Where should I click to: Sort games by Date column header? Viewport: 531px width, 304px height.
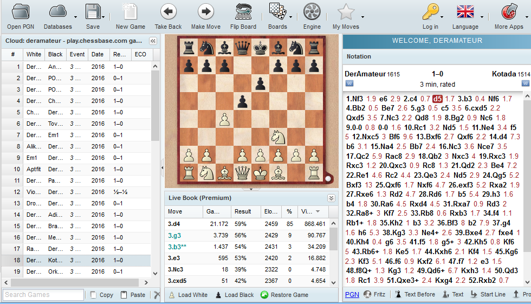pyautogui.click(x=98, y=55)
